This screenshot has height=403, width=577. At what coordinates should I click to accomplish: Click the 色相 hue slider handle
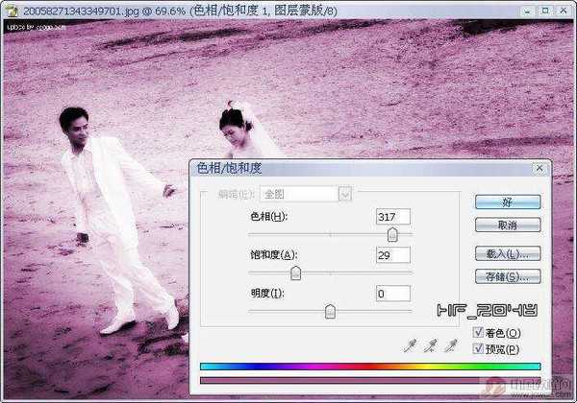(x=392, y=234)
